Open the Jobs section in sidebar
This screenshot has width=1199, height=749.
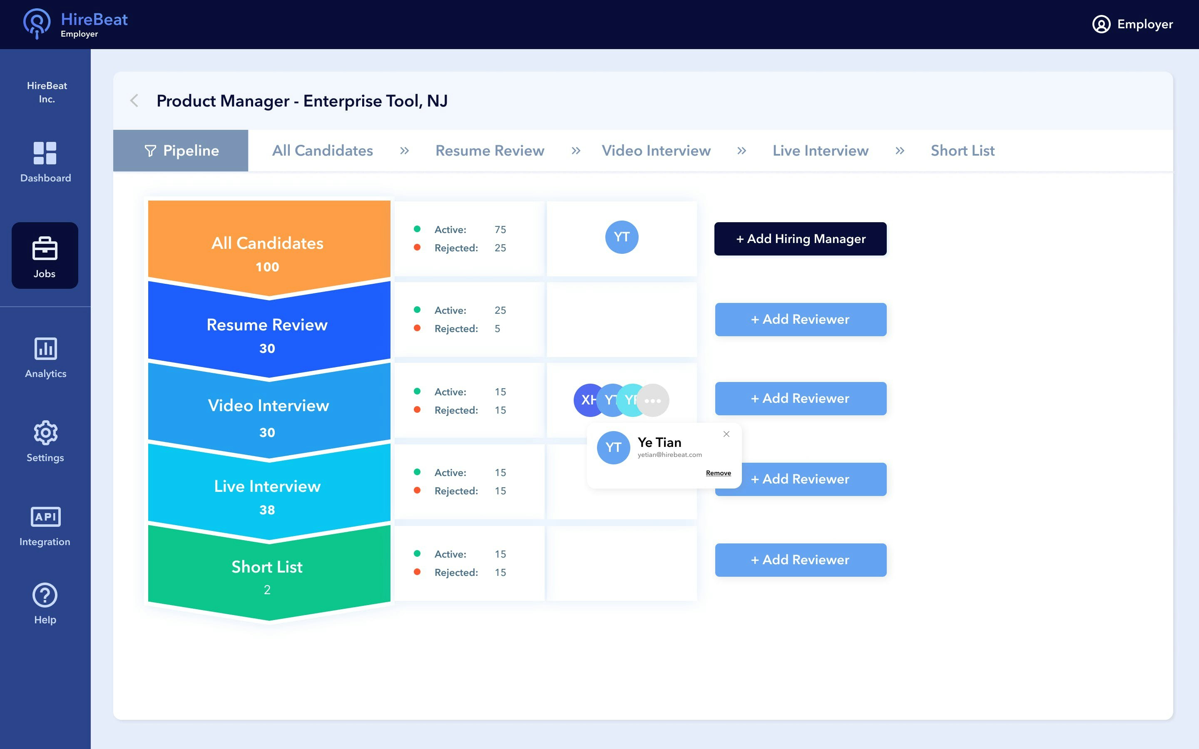tap(45, 255)
